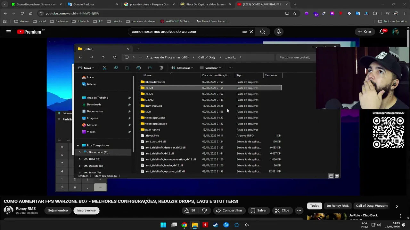The height and width of the screenshot is (230, 410).
Task: Click the YouTube search magnifier button
Action: (263, 32)
